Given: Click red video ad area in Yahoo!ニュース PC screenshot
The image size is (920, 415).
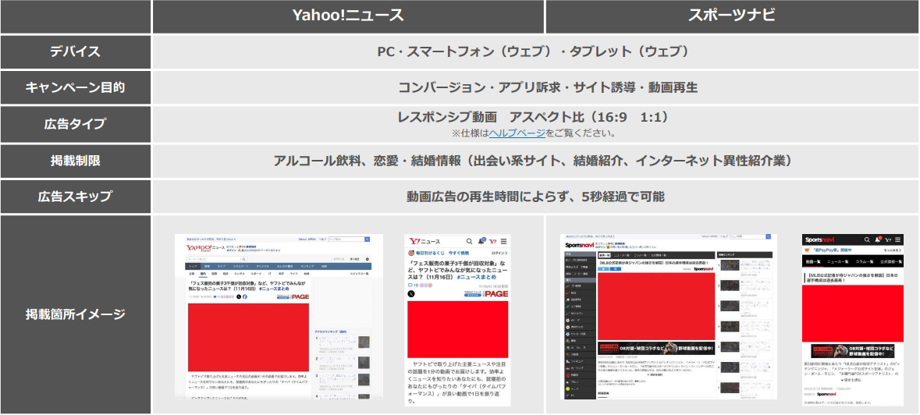Looking at the screenshot, I should 249,337.
